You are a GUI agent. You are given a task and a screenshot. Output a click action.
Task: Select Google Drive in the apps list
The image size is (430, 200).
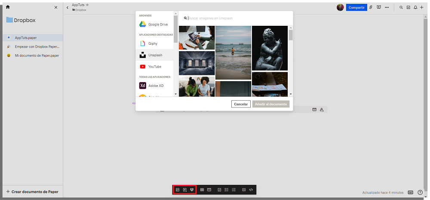pyautogui.click(x=155, y=25)
